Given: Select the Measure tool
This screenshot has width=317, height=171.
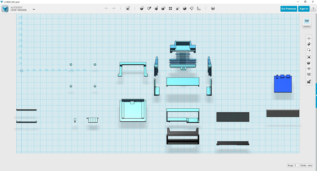Looking at the screenshot, I should [x=199, y=8].
